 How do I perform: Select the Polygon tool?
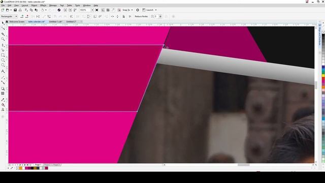click(x=3, y=66)
